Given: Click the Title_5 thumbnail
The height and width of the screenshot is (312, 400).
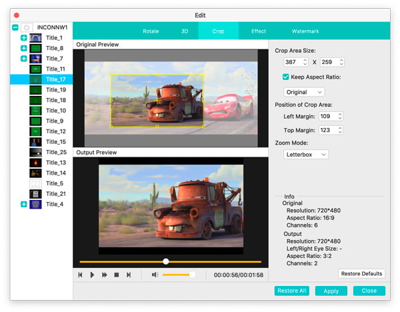Looking at the screenshot, I should click(x=35, y=183).
